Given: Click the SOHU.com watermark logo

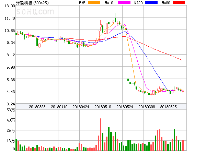Looking at the screenshot, I should click(35, 12).
